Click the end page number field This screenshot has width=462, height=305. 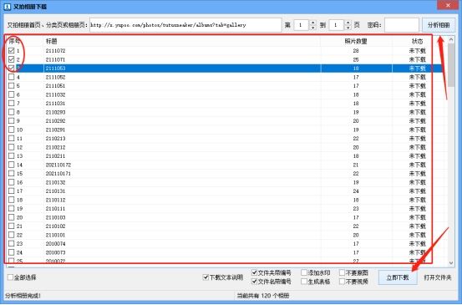point(337,25)
